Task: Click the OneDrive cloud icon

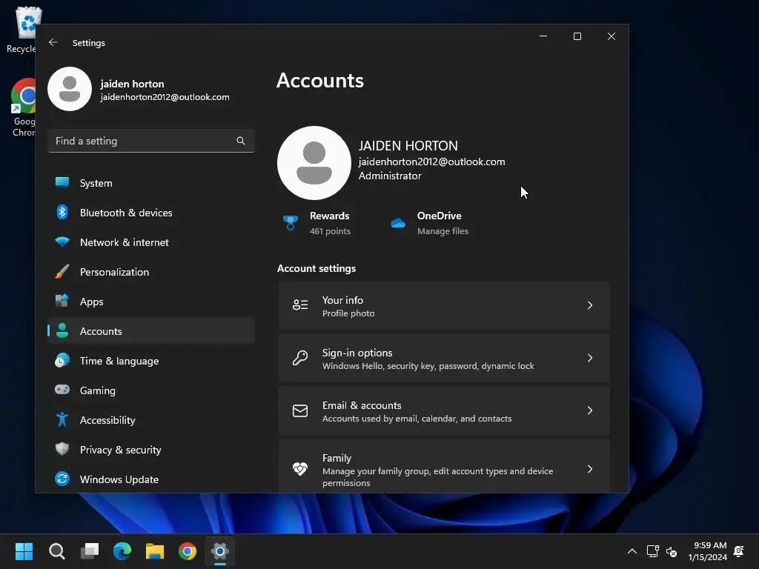Action: pos(398,223)
